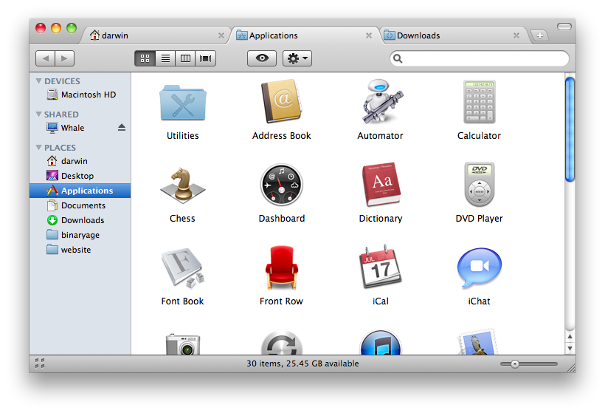Collapse the SHARED sidebar section
Viewport: 605px width, 413px height.
tap(38, 115)
